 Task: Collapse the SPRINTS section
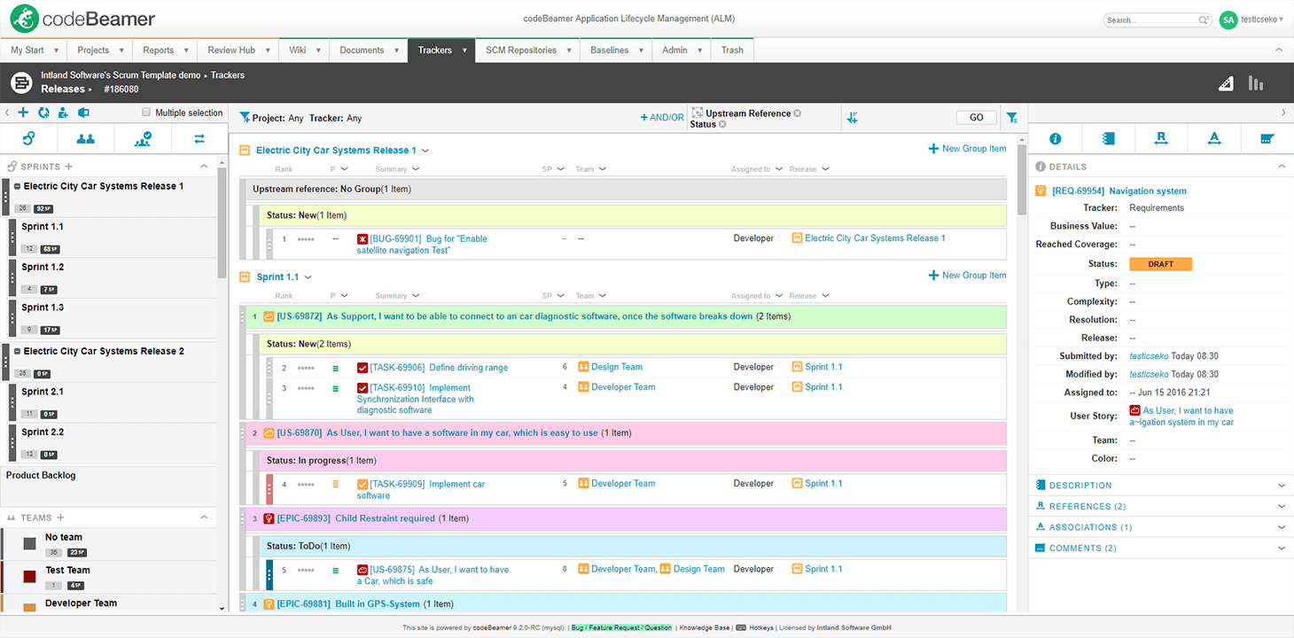(205, 167)
